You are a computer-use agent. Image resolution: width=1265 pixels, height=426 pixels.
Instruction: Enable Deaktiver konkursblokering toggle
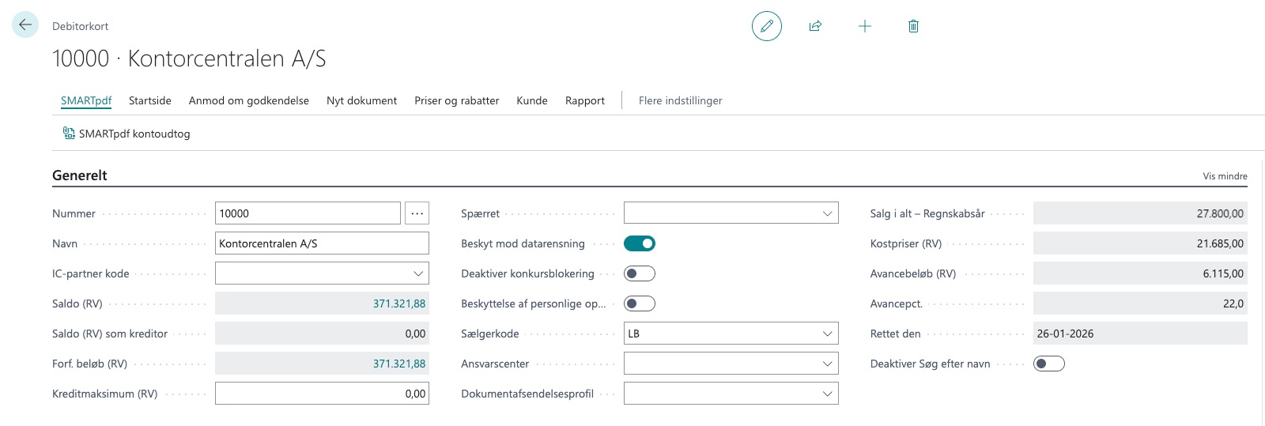639,273
